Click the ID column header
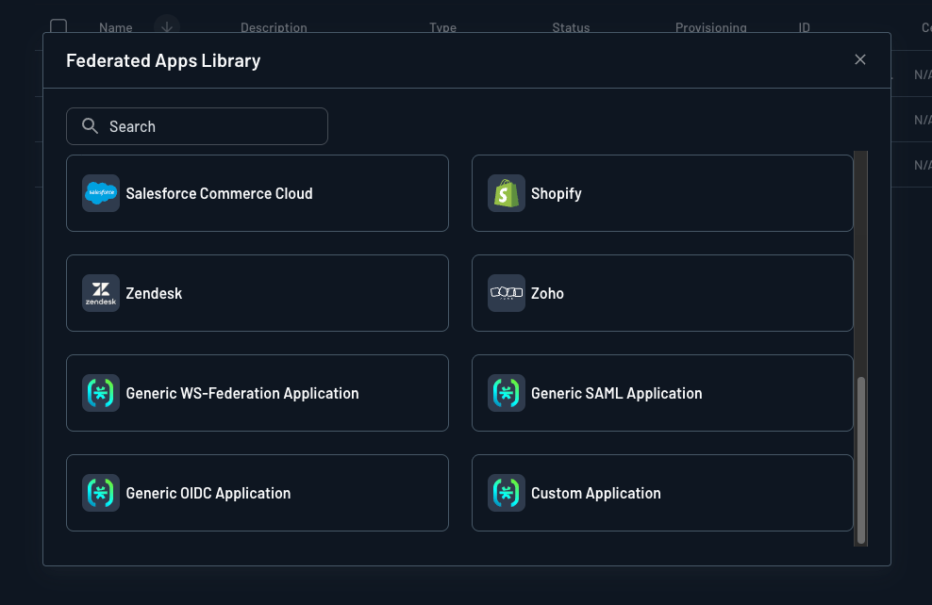The height and width of the screenshot is (605, 932). 804,27
